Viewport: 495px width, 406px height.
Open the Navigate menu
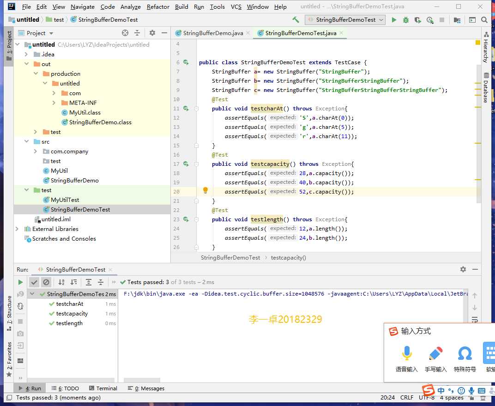82,6
